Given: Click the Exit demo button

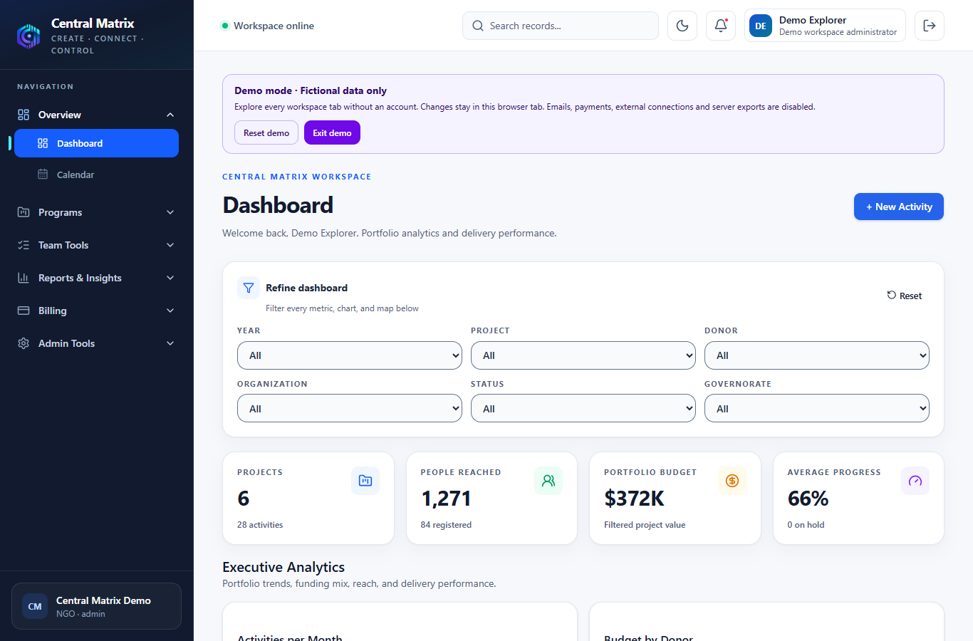Looking at the screenshot, I should (x=332, y=132).
